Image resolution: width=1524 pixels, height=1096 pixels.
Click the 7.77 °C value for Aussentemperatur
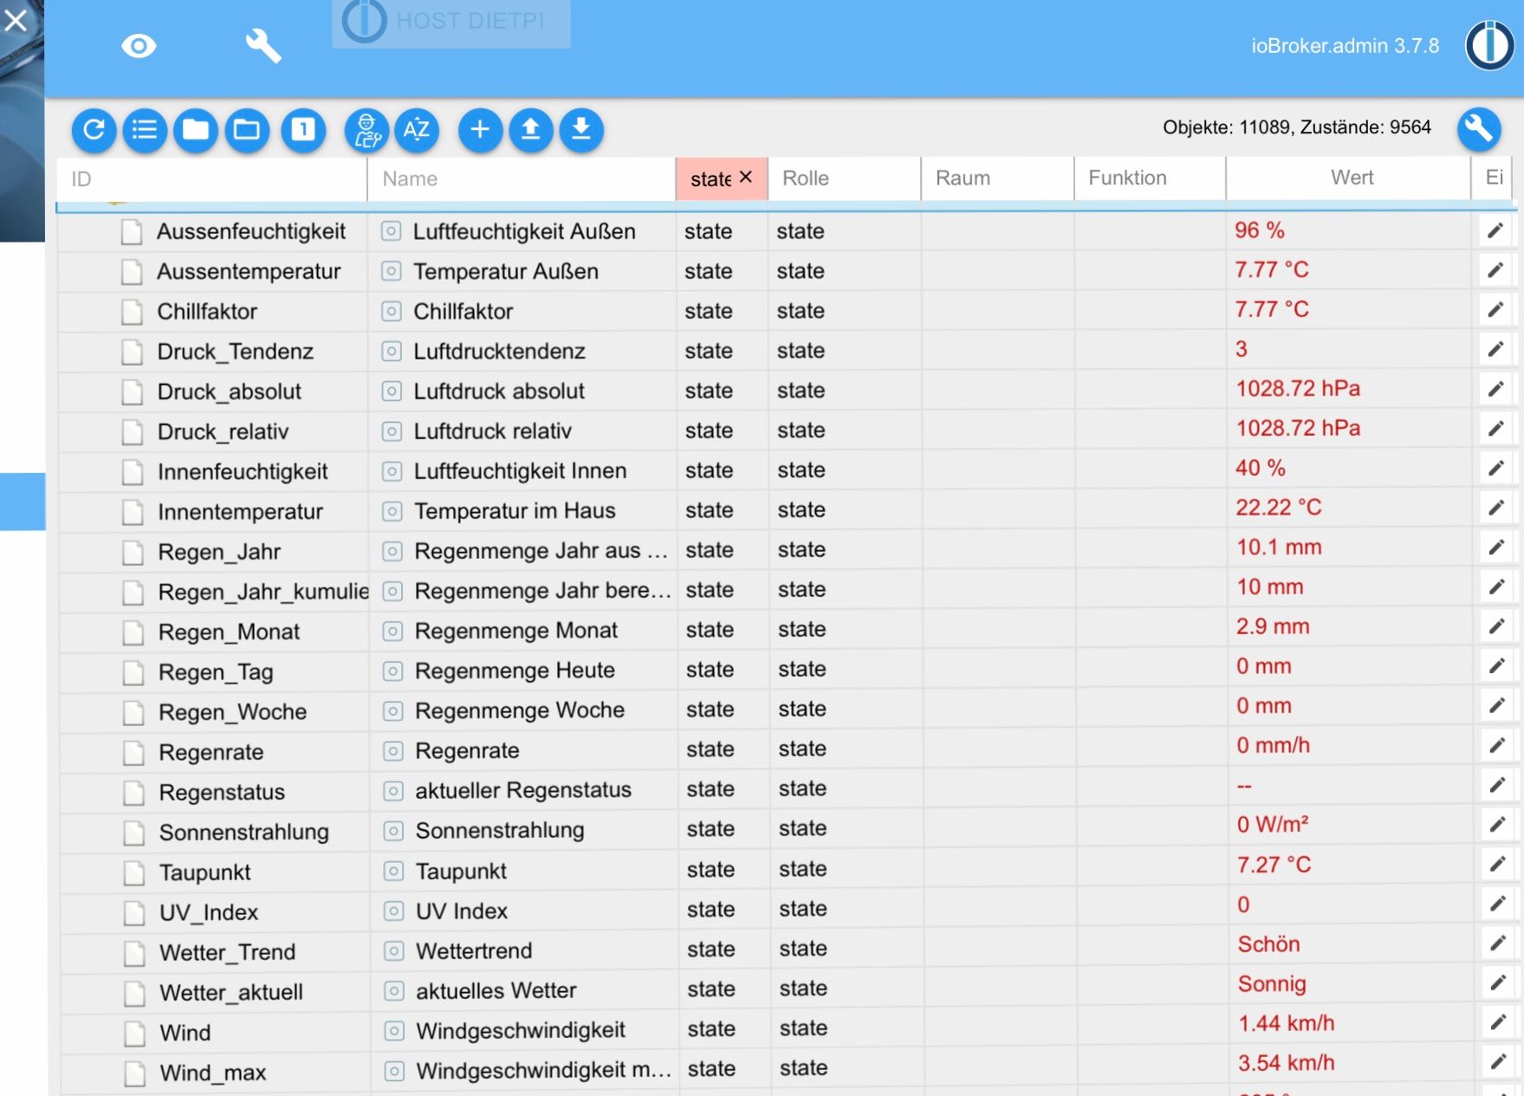click(x=1272, y=269)
